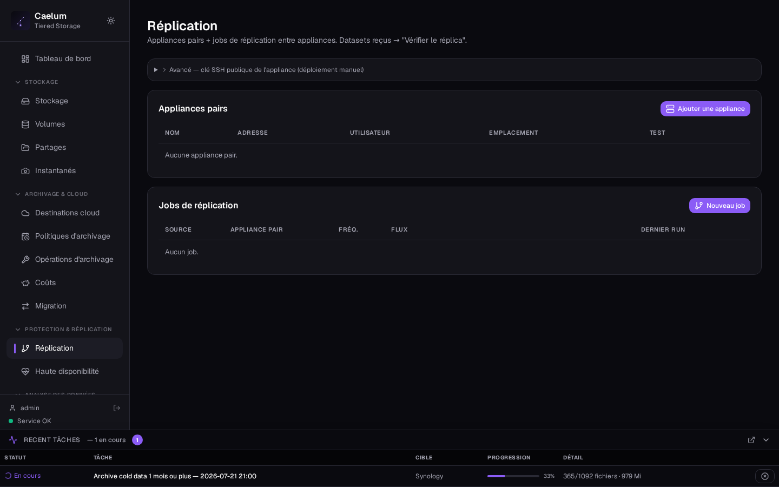Click the 365/1092 fichiers detail text

602,476
